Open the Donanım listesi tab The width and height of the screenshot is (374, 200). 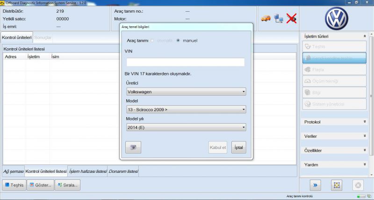click(x=123, y=171)
